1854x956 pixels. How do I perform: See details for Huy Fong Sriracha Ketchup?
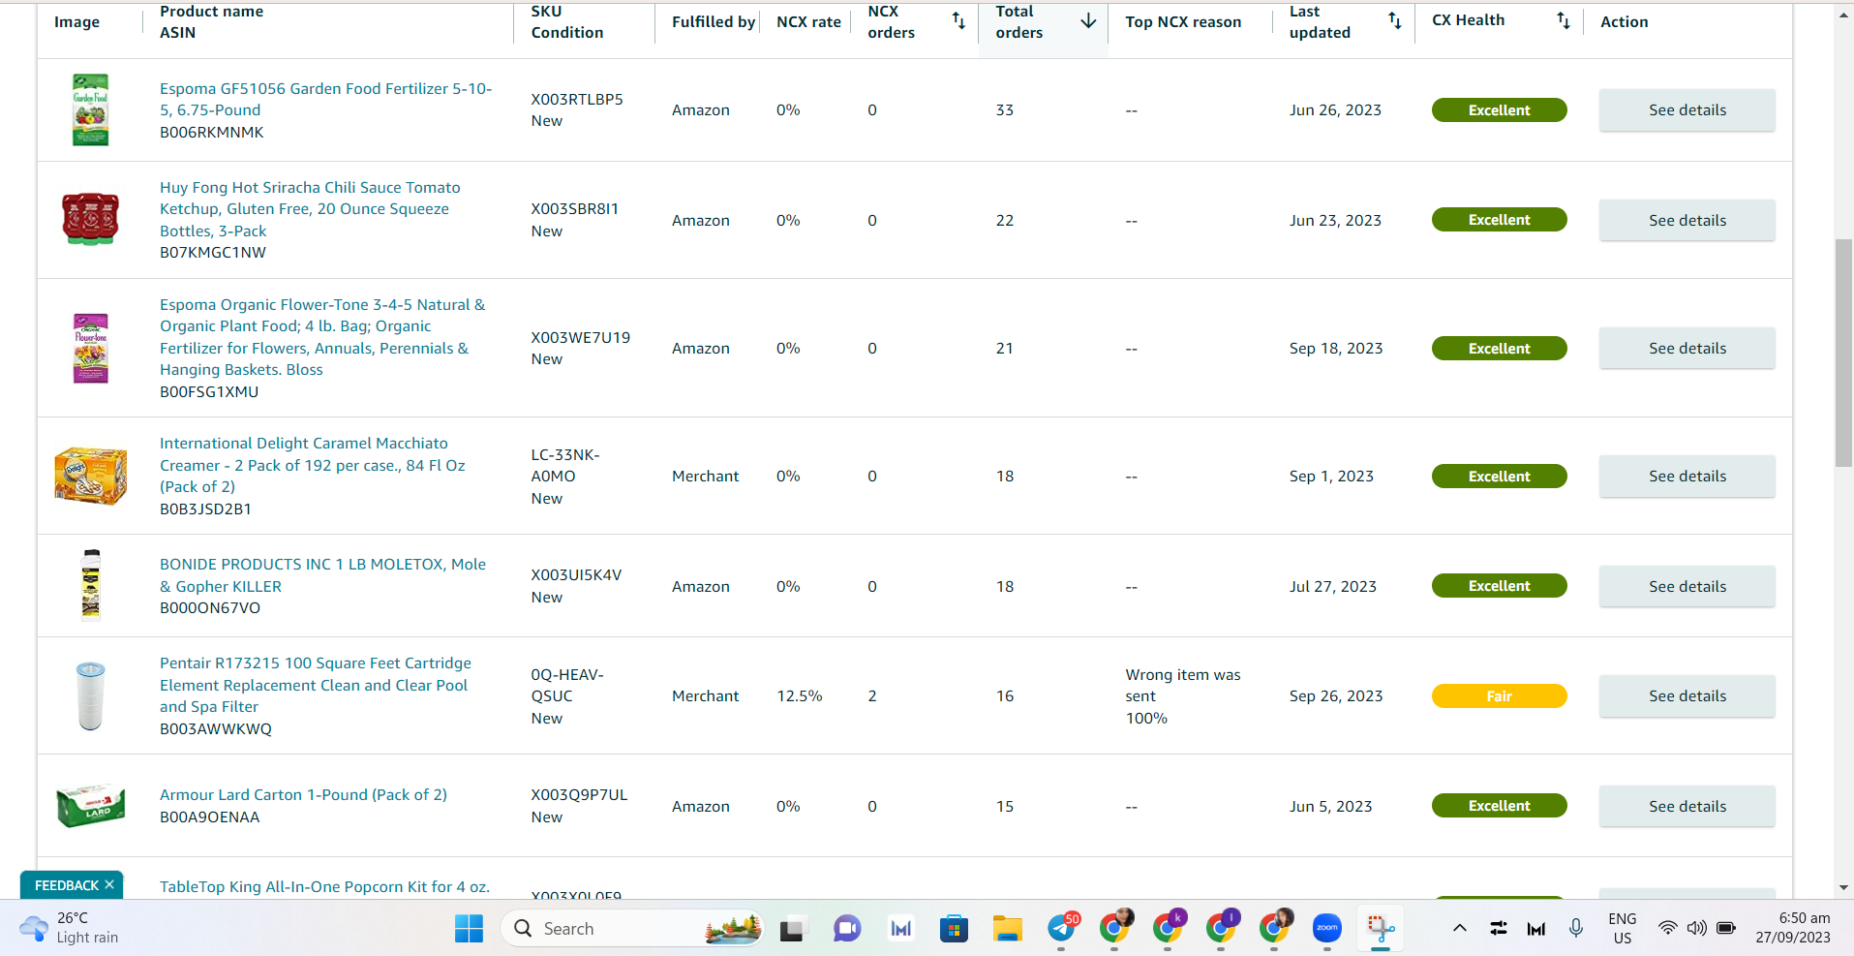[1687, 220]
